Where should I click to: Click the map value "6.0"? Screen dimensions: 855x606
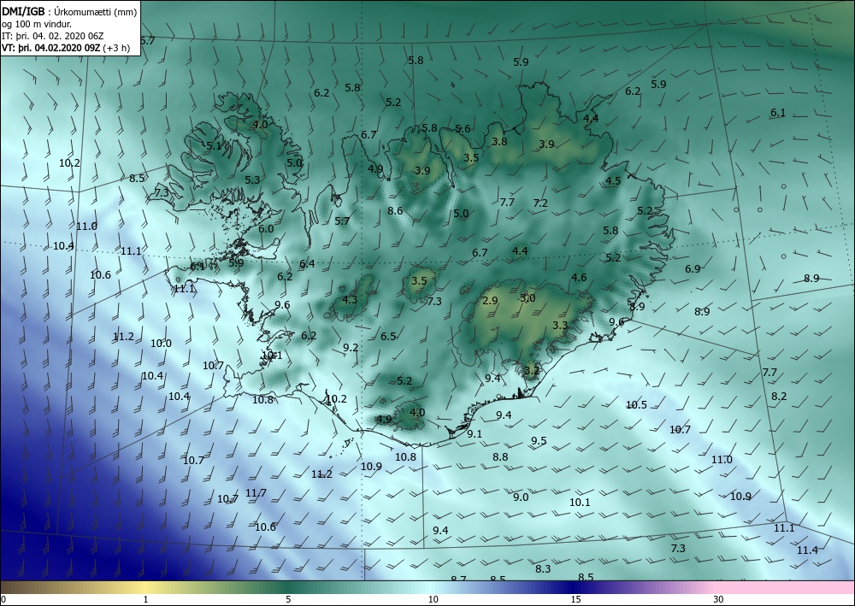click(x=266, y=229)
